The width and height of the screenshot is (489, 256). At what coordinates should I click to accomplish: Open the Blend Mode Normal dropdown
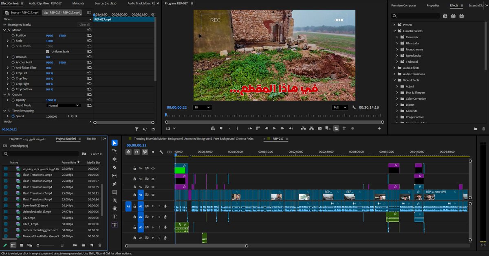point(63,105)
